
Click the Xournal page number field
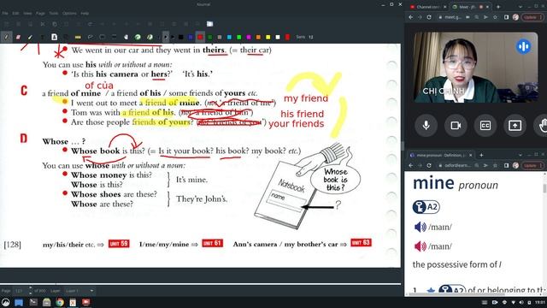[x=20, y=291]
